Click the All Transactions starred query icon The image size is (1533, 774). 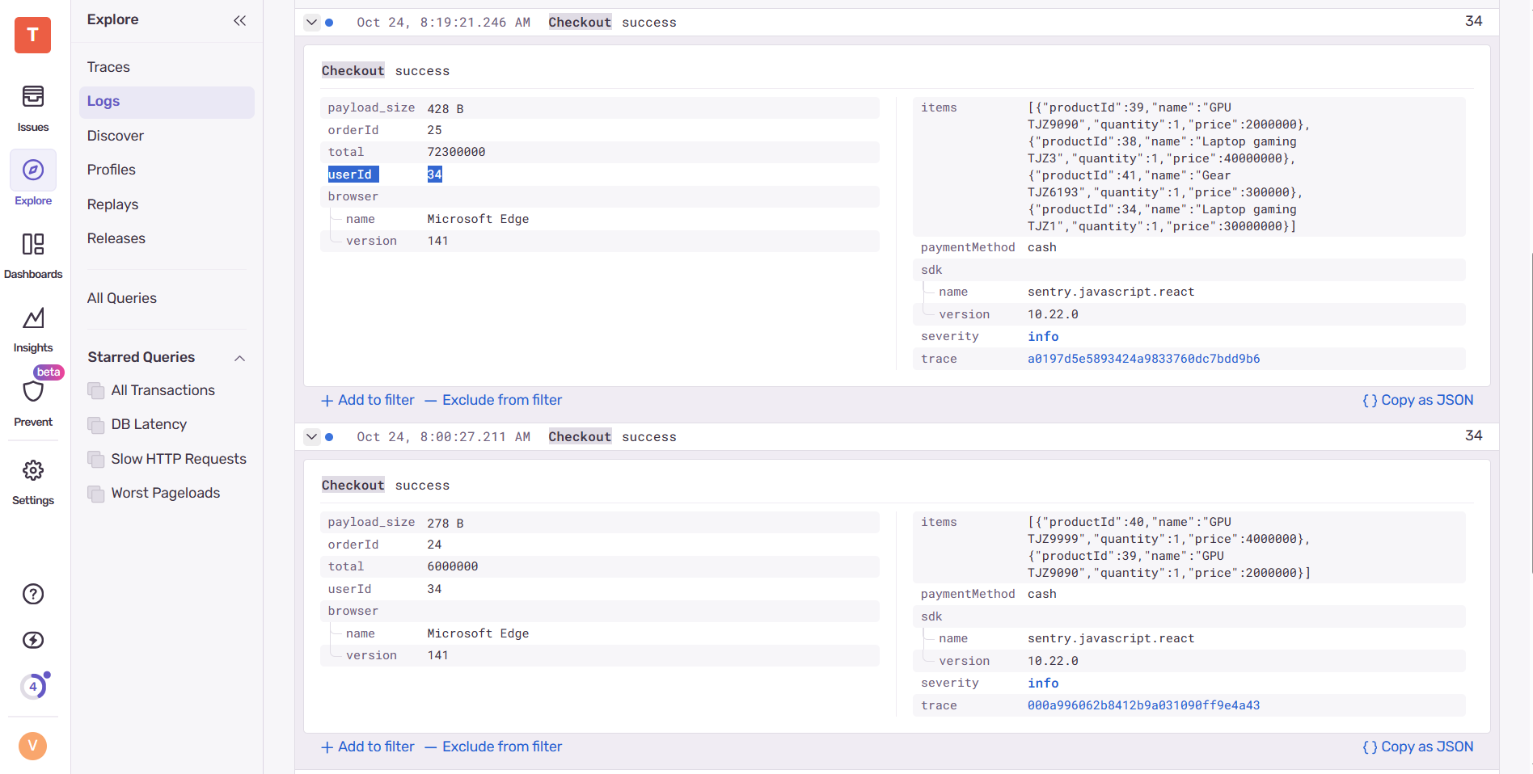click(x=96, y=391)
